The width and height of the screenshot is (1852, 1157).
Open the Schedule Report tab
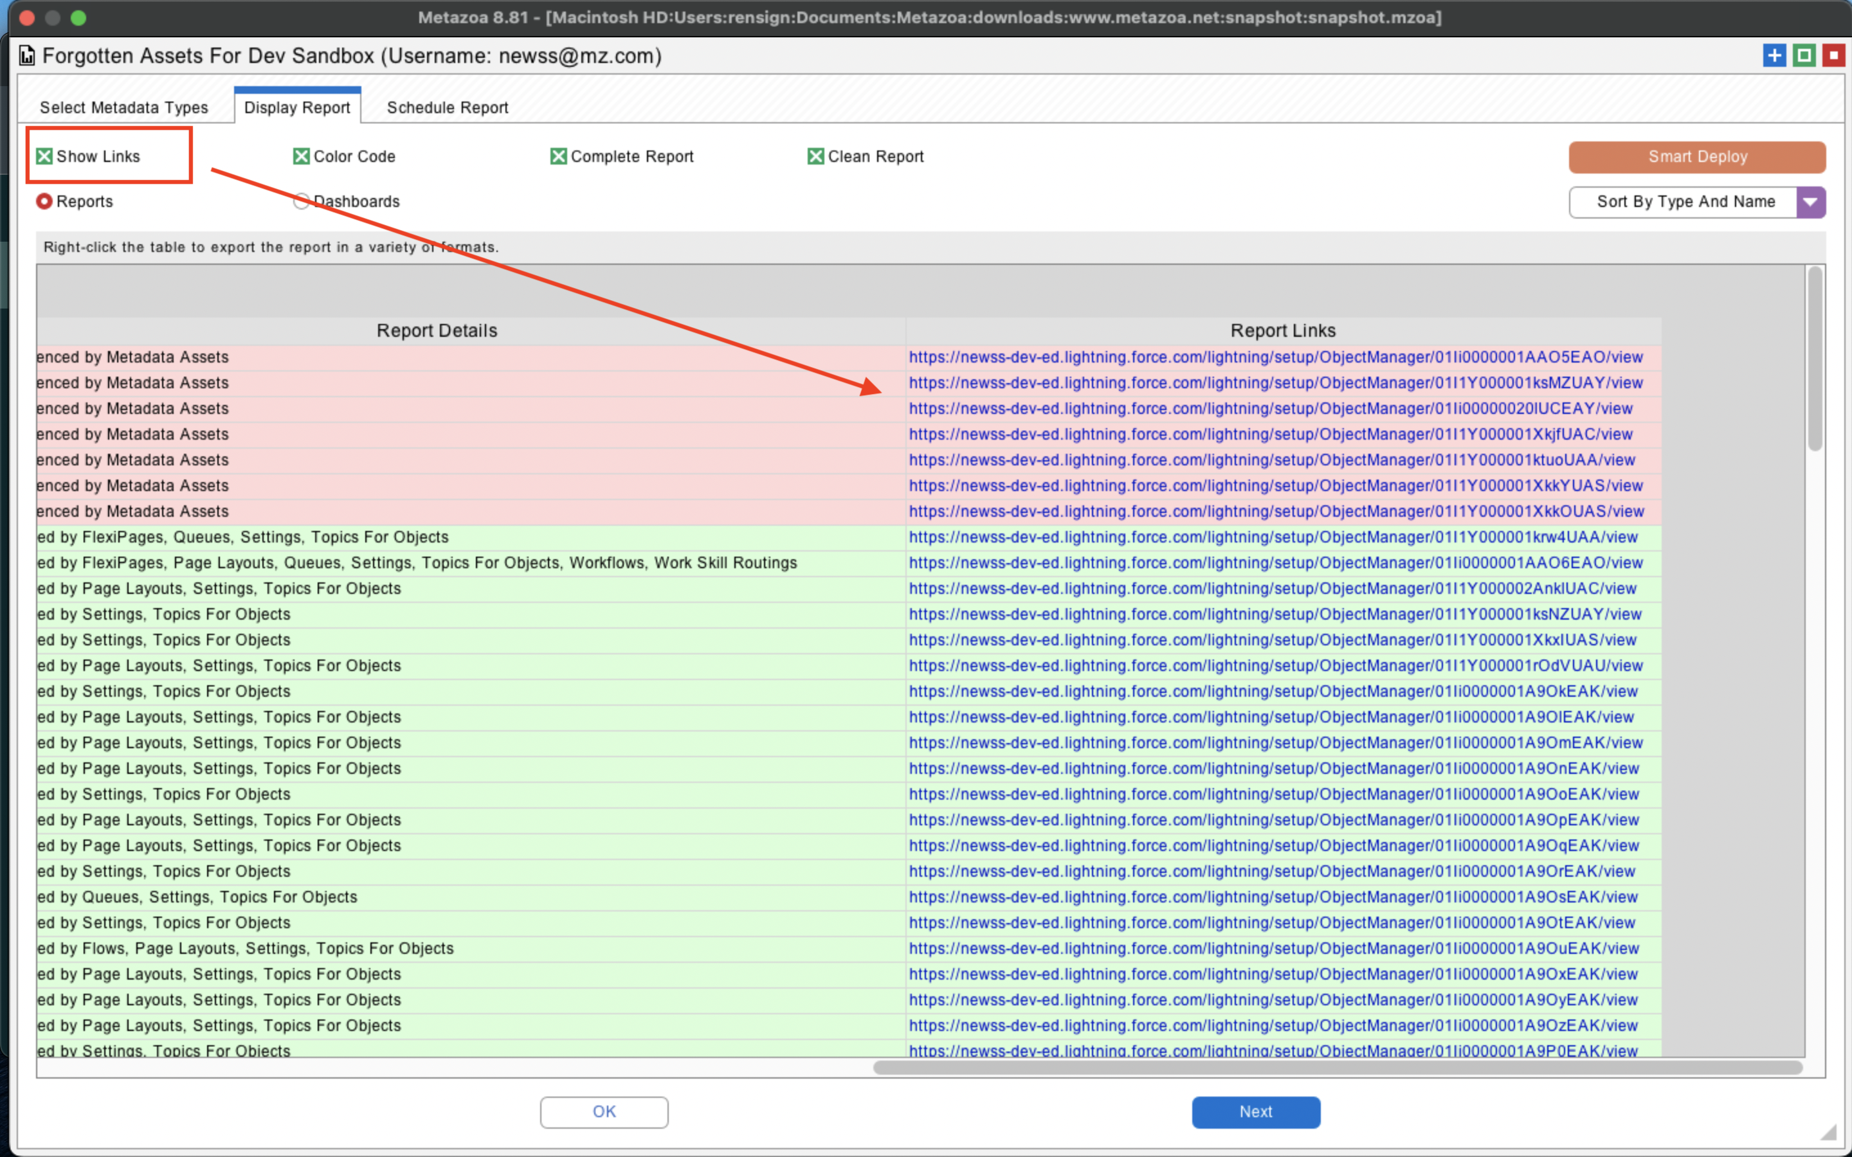447,107
